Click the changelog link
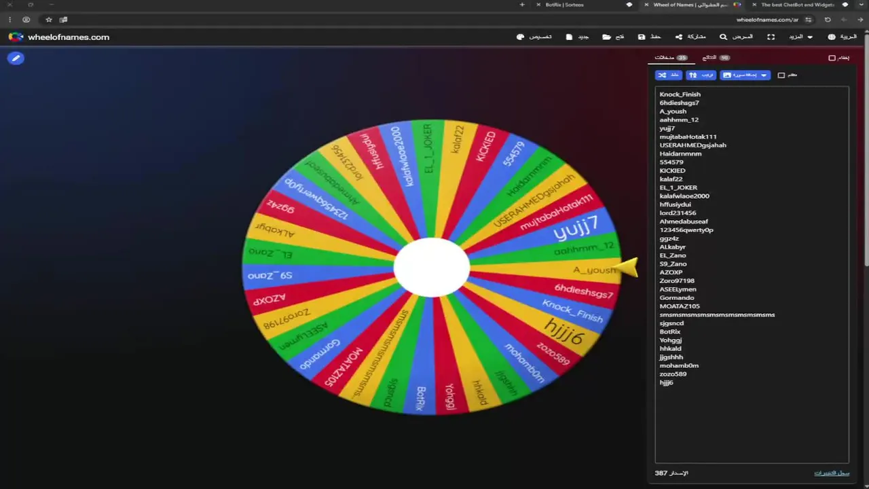The image size is (869, 489). [x=832, y=473]
